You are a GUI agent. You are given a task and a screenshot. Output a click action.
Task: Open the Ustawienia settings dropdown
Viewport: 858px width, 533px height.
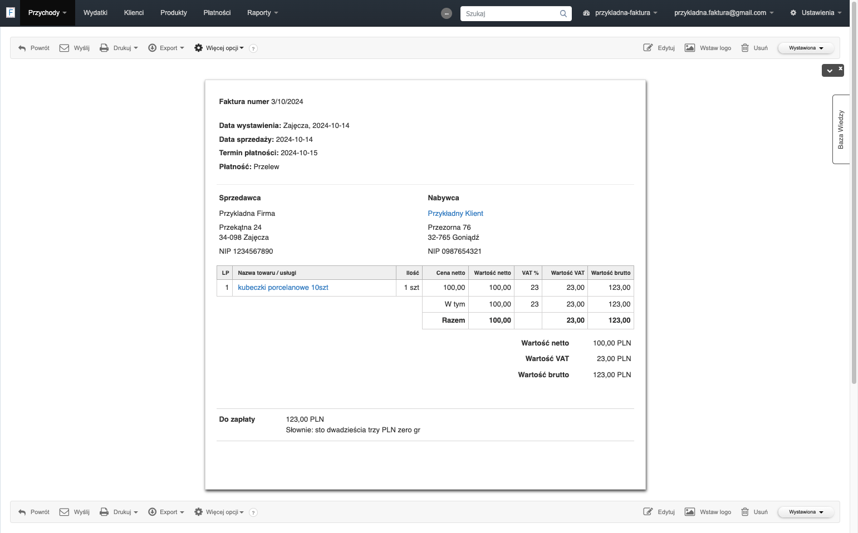click(816, 13)
